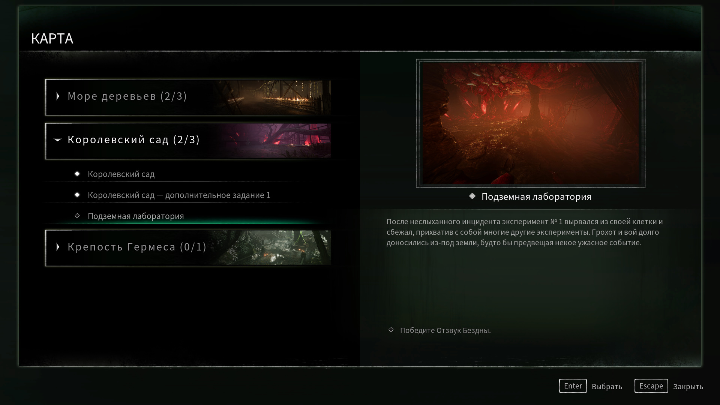The width and height of the screenshot is (720, 405).
Task: Click diamond icon beside дополнительное задание 1
Action: click(x=77, y=195)
